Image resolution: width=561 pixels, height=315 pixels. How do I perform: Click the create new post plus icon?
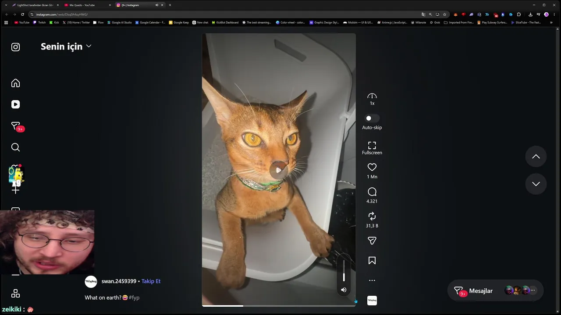(15, 190)
